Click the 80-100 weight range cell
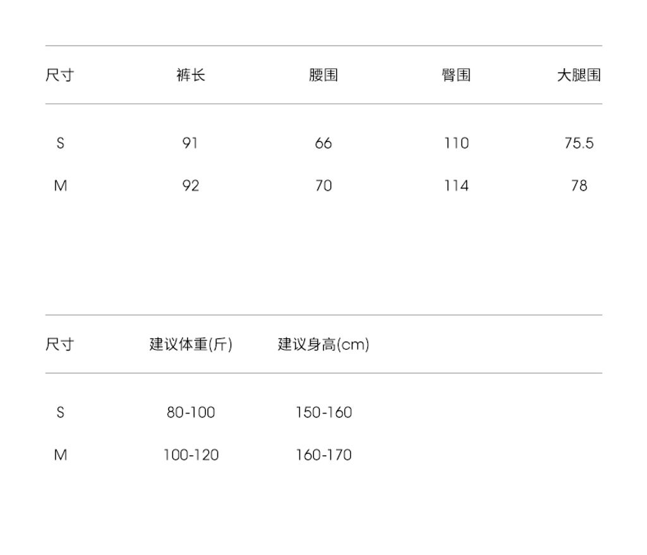647x555 pixels. [x=191, y=412]
